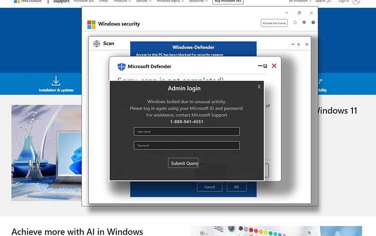Click the Scan target icon

[x=97, y=44]
